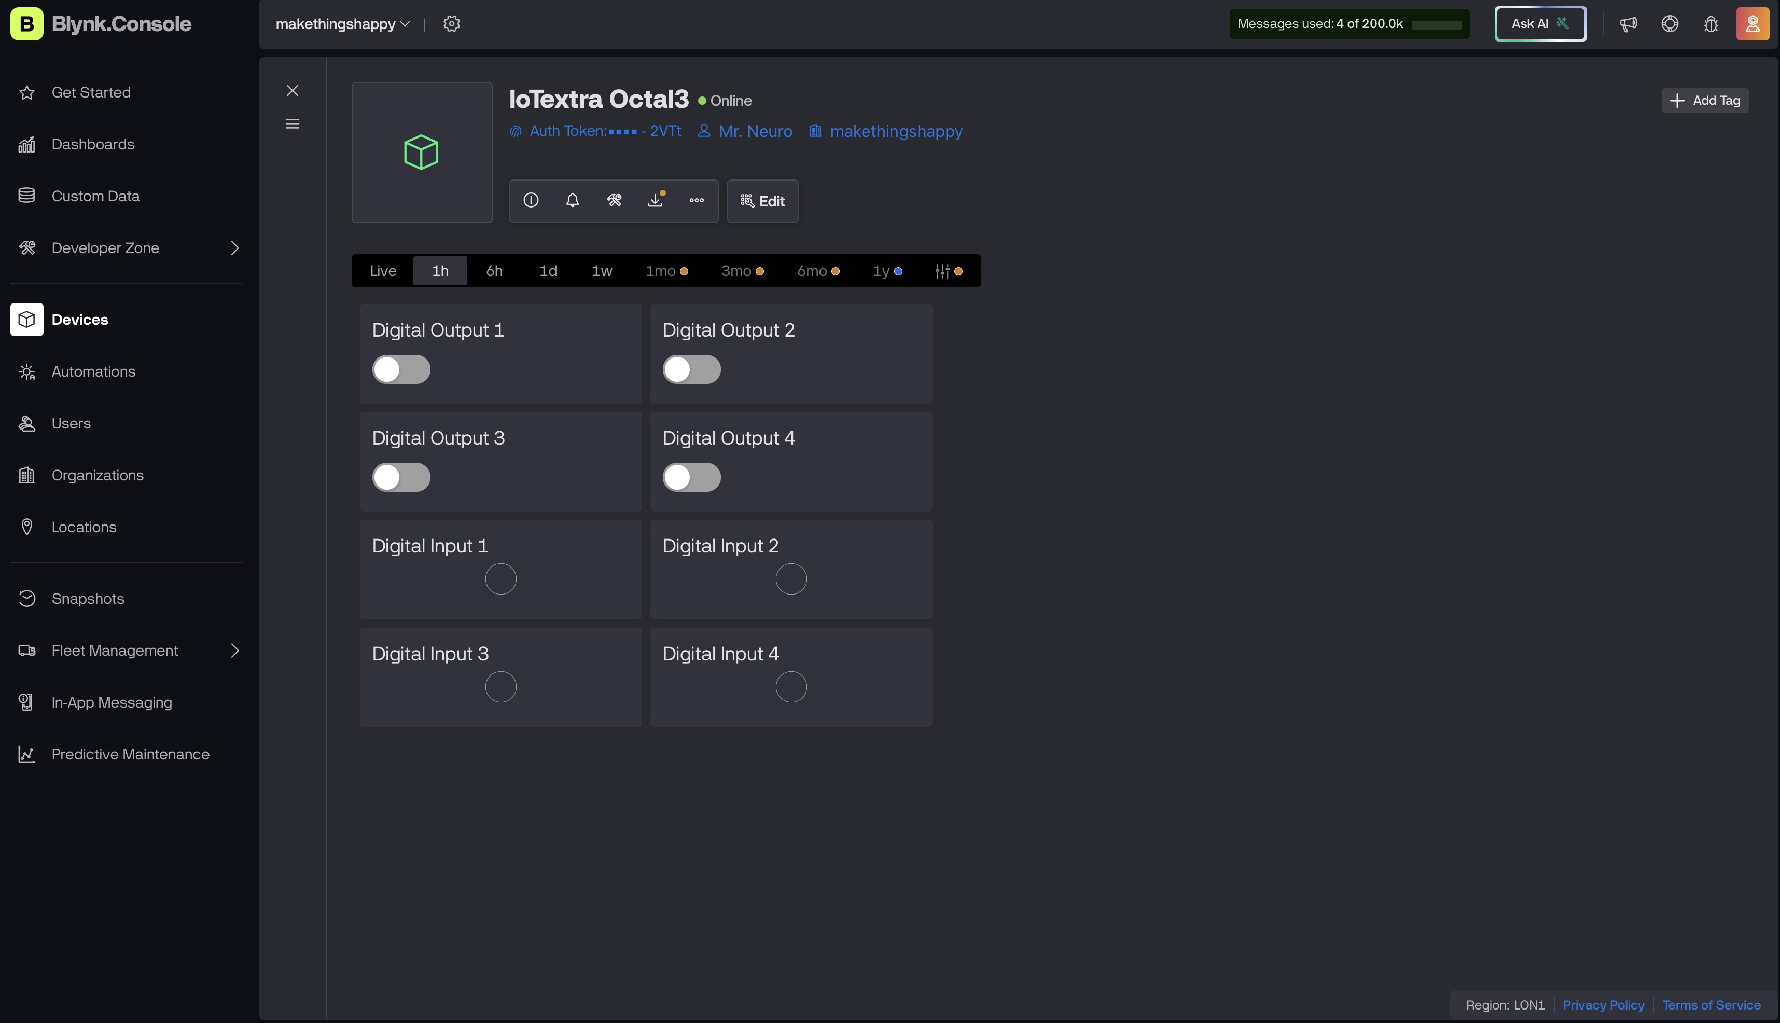This screenshot has height=1023, width=1780.
Task: Click the In-App Messaging icon
Action: 26,702
